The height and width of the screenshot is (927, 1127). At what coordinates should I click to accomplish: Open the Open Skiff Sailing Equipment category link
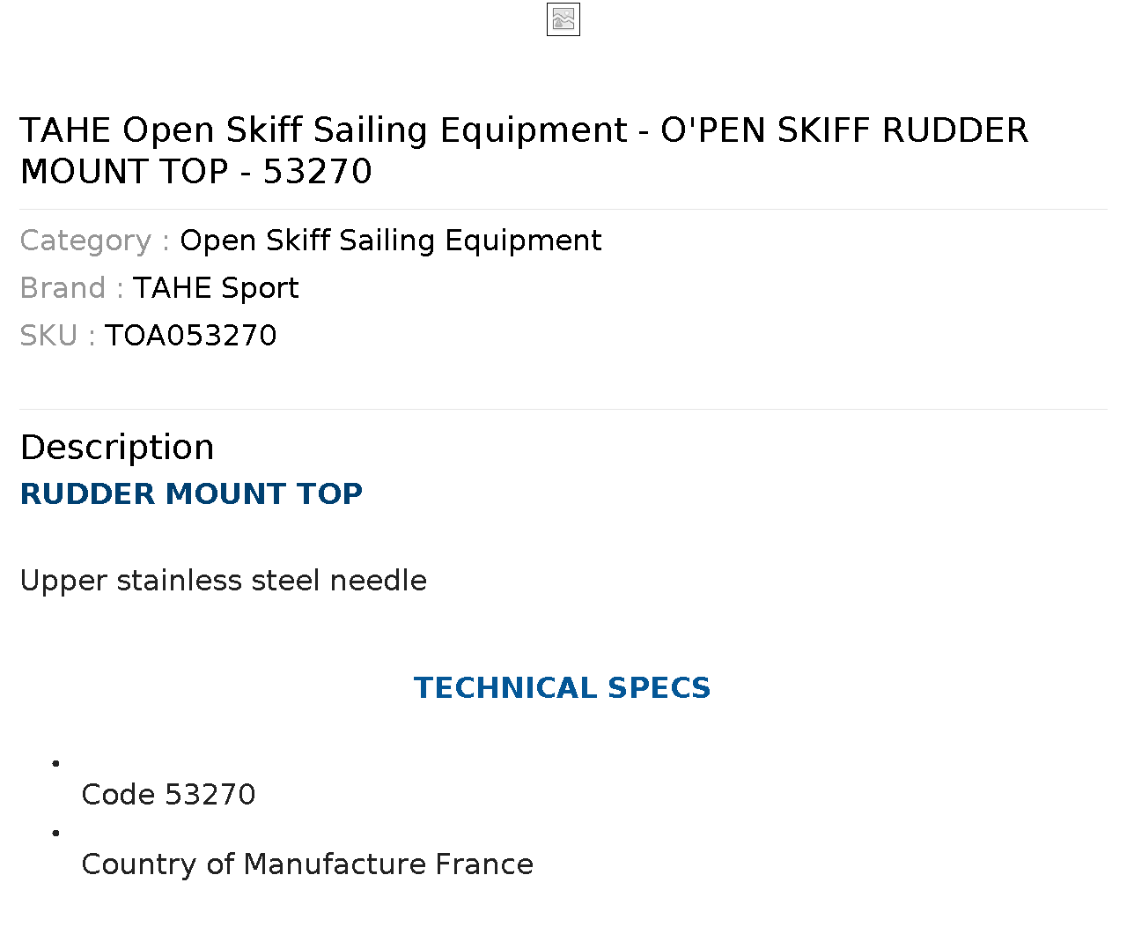(x=391, y=241)
